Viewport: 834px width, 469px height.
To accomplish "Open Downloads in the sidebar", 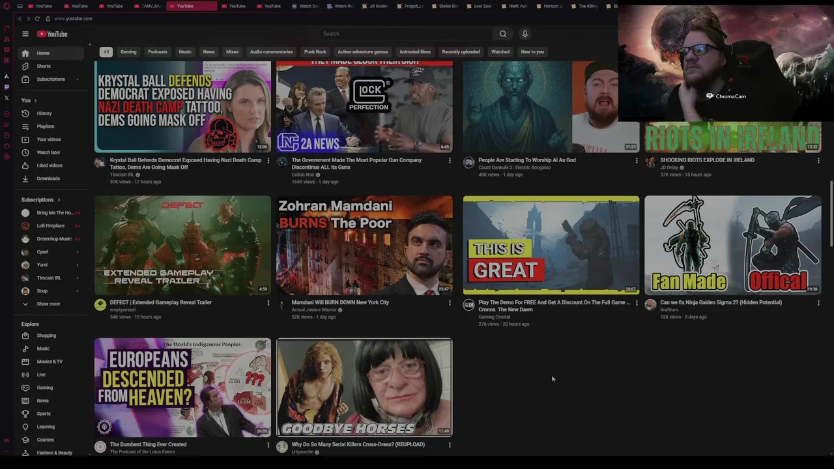I will [x=51, y=178].
